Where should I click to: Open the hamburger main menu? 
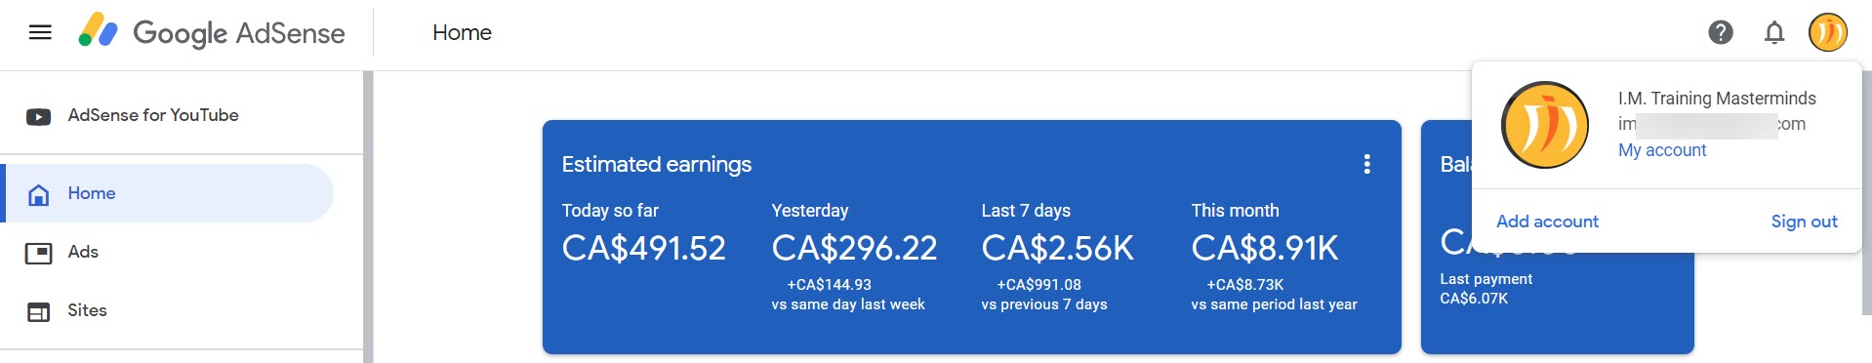[40, 32]
